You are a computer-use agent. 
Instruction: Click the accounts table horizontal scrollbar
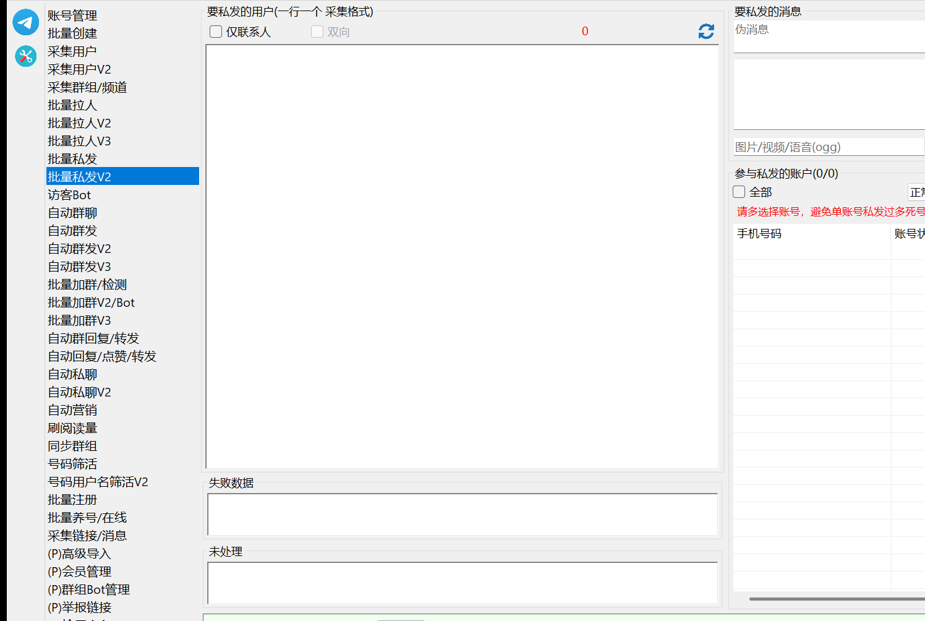[837, 599]
